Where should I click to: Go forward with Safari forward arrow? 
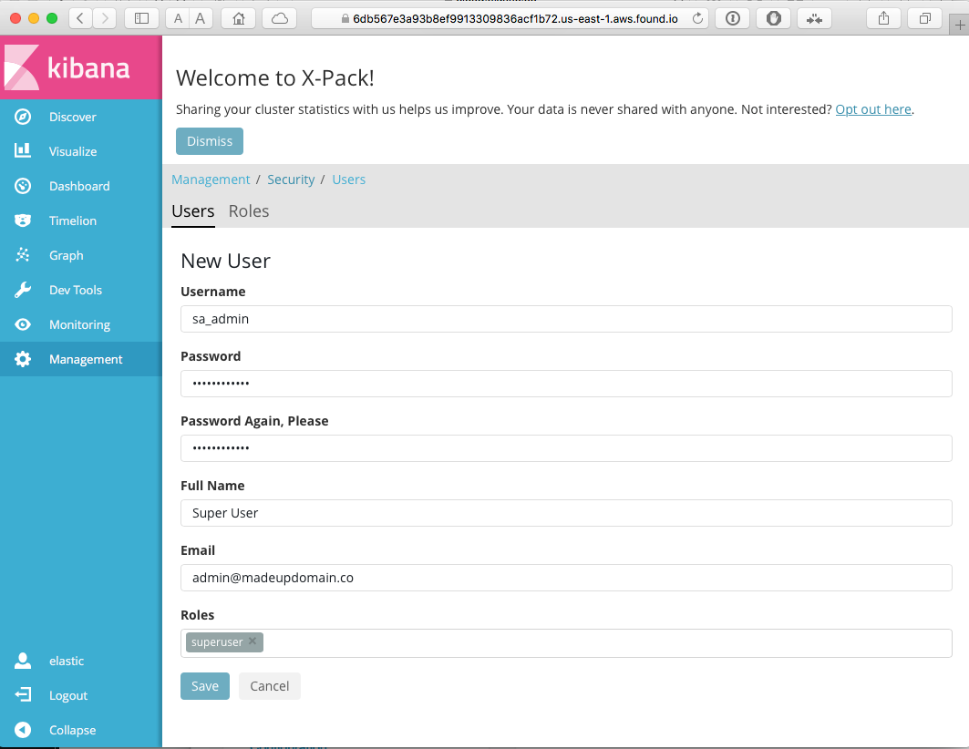105,18
